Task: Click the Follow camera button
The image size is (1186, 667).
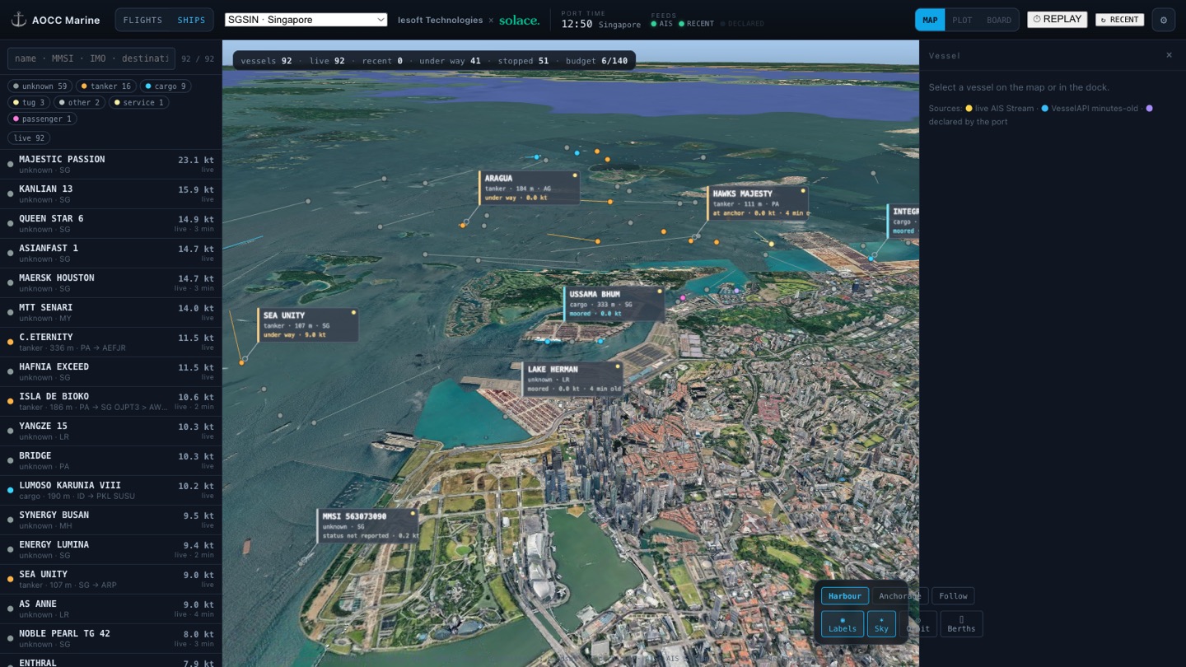Action: [953, 595]
